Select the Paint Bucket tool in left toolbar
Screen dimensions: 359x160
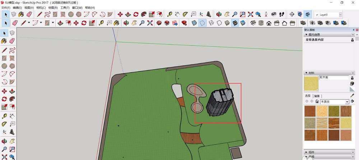(x=4, y=41)
